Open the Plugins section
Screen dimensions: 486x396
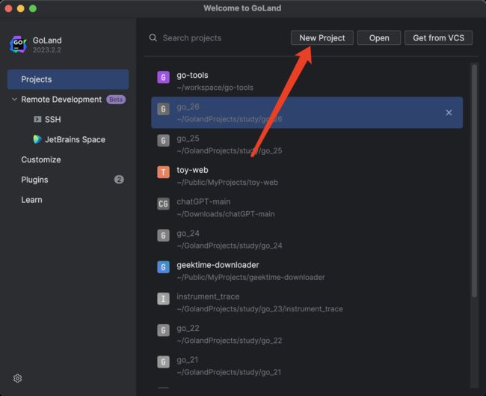[x=34, y=180]
